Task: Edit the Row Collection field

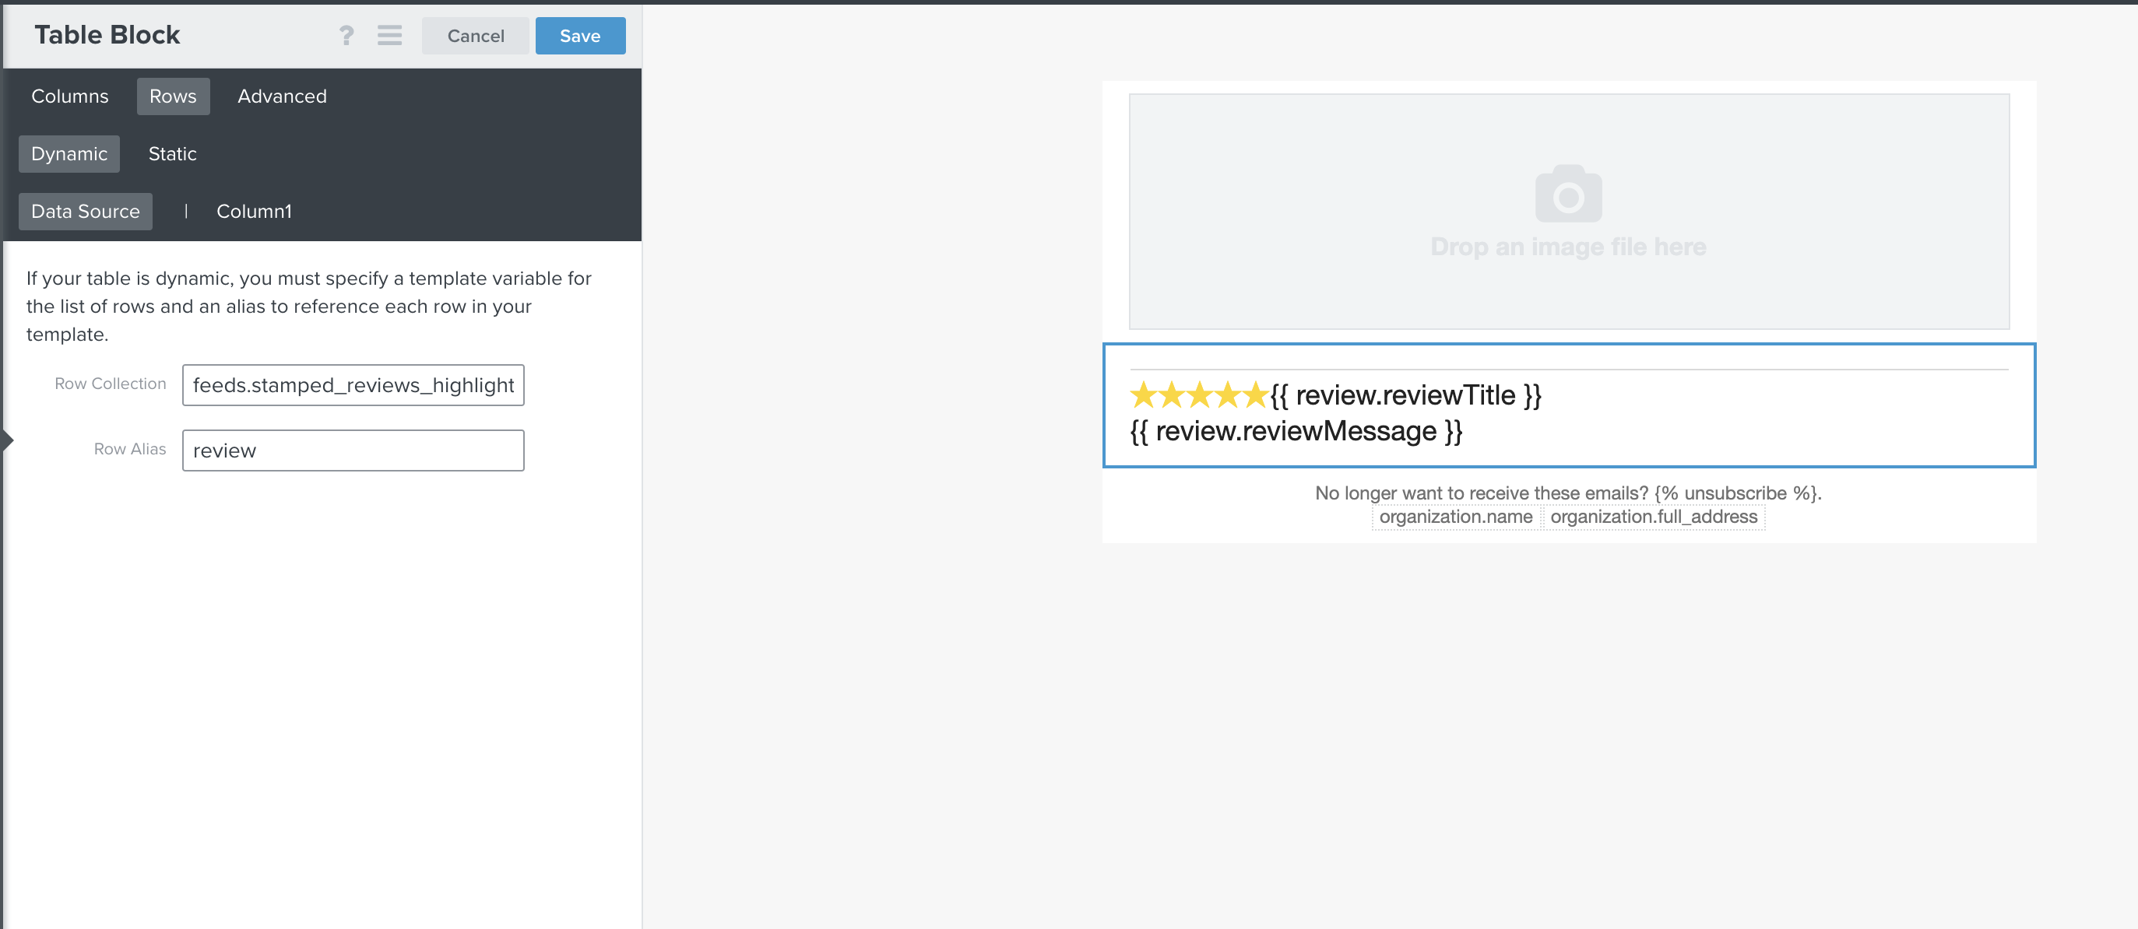Action: point(353,385)
